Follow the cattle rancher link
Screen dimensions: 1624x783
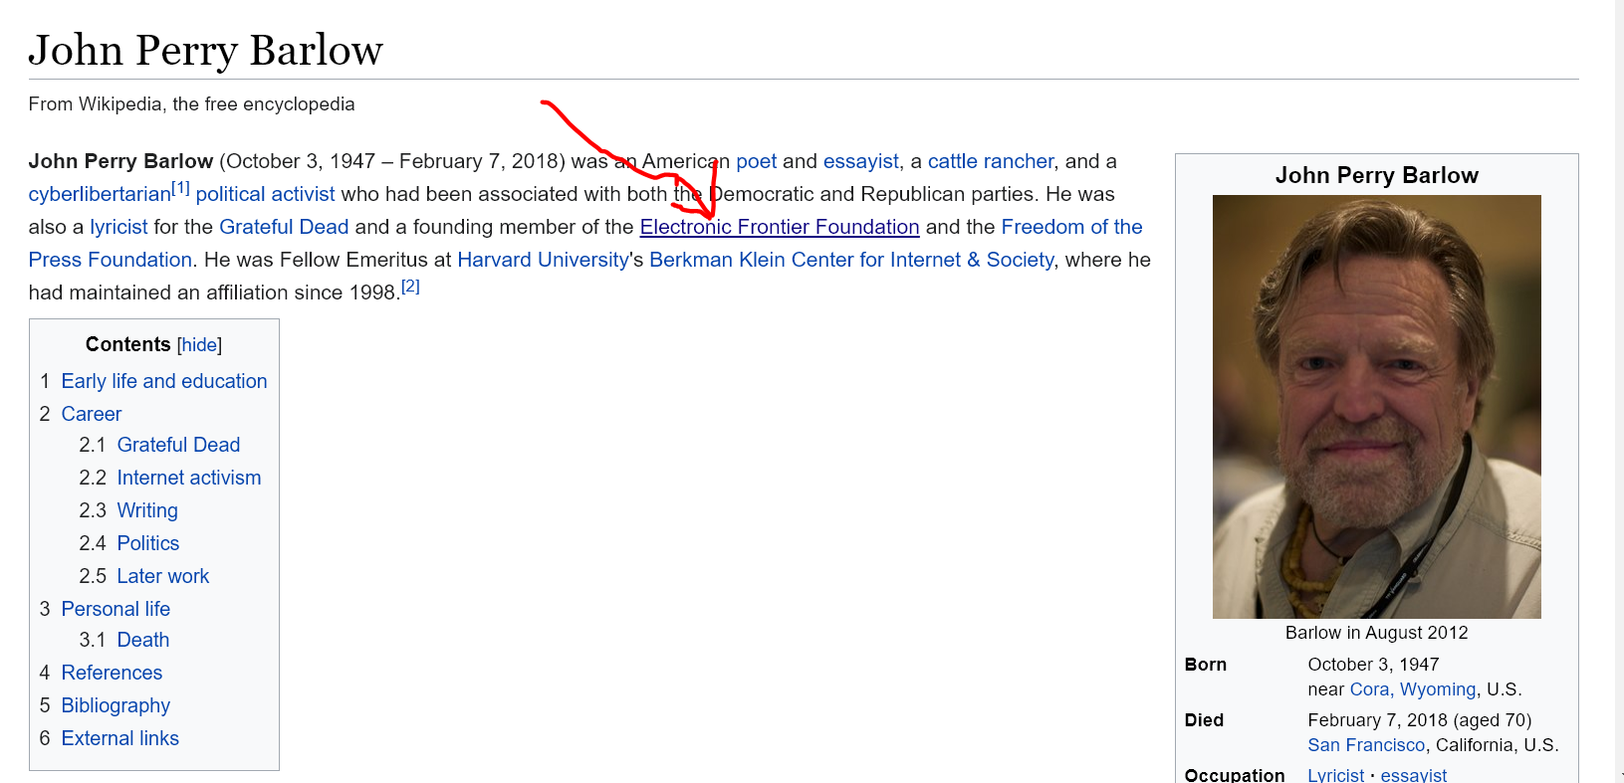991,161
